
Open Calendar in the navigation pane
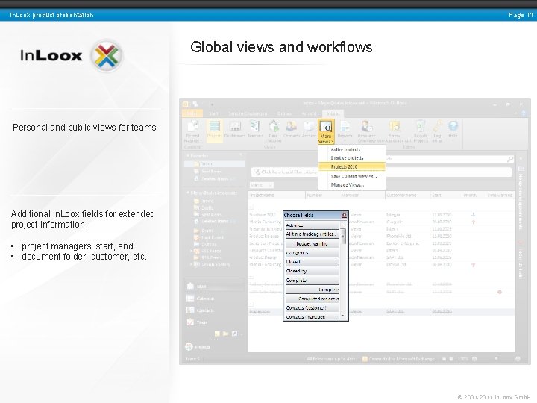[x=215, y=298]
